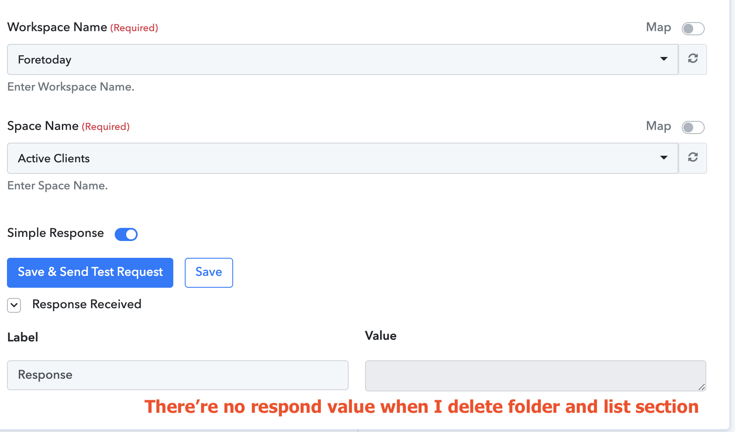Click inside the empty Value box
This screenshot has height=432, width=735.
(x=535, y=376)
